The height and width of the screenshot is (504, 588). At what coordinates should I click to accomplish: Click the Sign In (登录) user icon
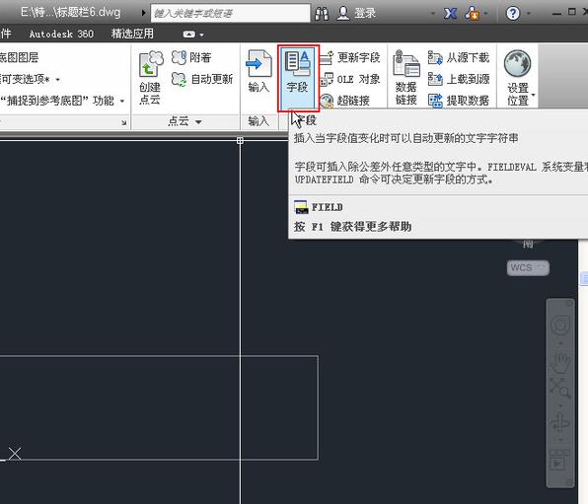tap(342, 13)
